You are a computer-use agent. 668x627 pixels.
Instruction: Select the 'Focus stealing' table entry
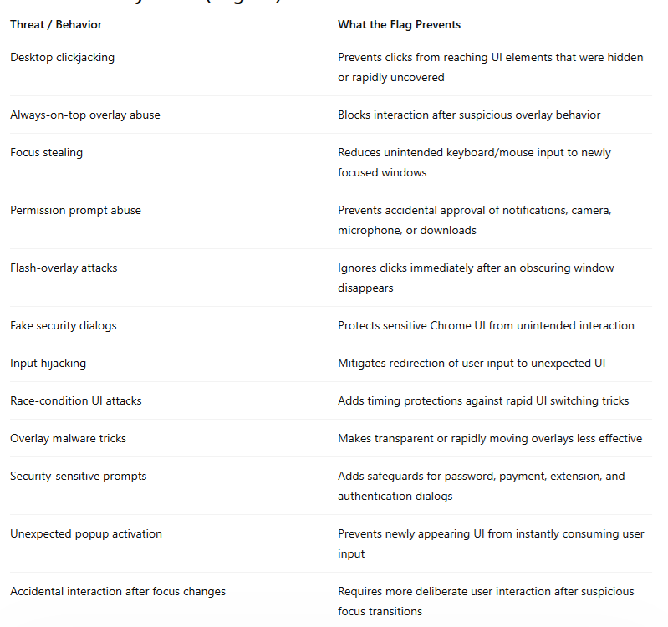pos(47,152)
